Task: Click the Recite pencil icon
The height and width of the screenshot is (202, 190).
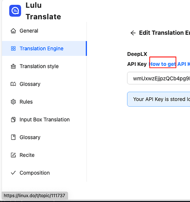Action: click(13, 155)
